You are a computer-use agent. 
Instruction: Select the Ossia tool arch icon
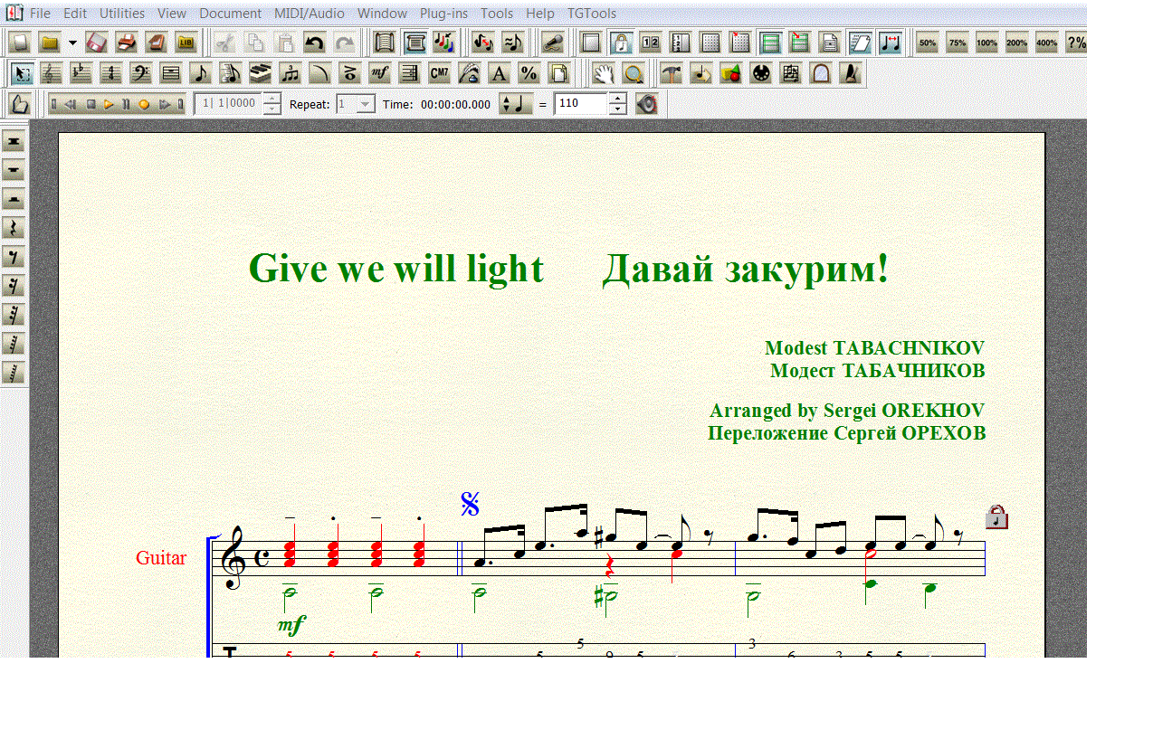pyautogui.click(x=821, y=73)
